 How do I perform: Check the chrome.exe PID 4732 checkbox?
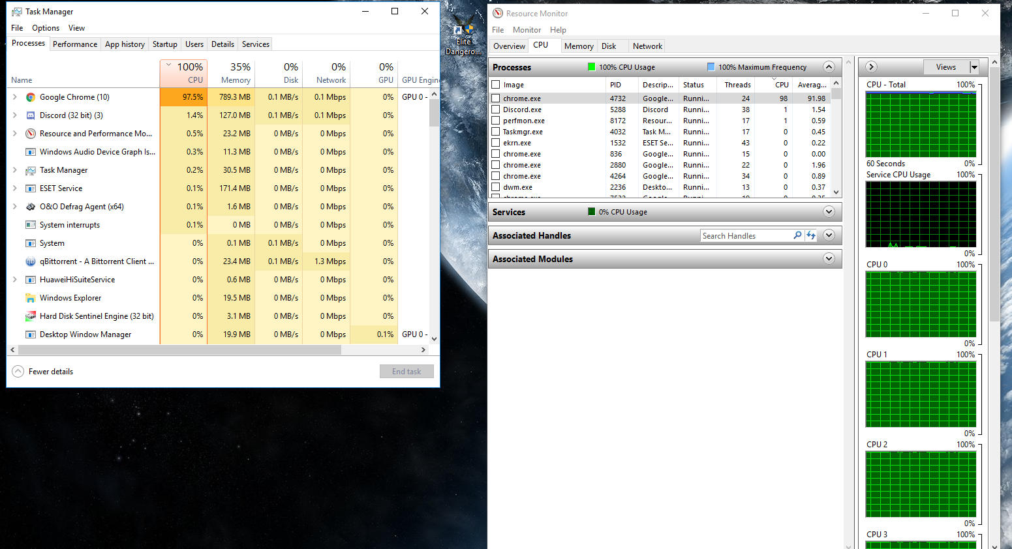pyautogui.click(x=496, y=98)
